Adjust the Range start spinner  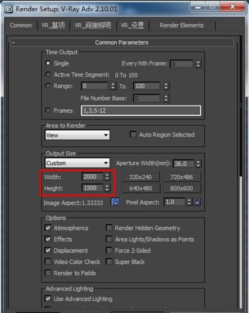(x=113, y=86)
